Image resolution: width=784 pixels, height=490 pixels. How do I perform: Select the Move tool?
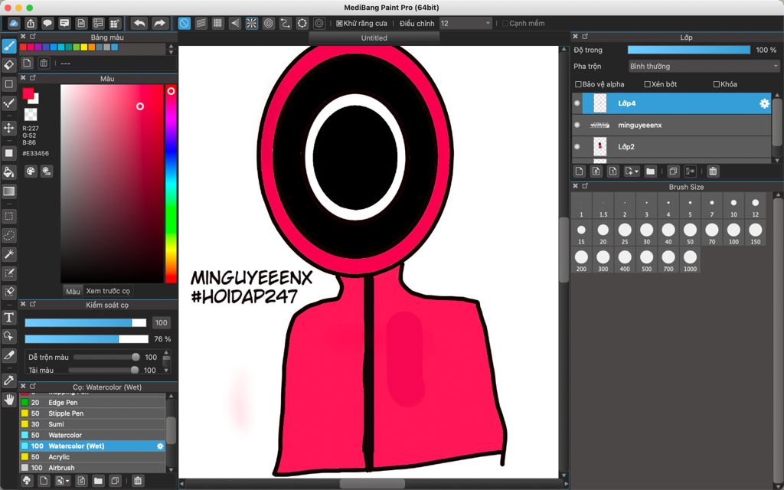[9, 128]
